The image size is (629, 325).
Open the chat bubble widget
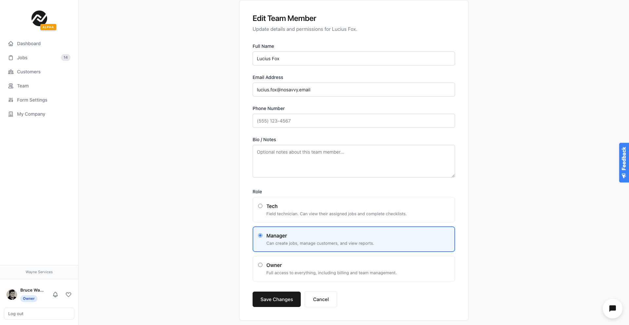tap(612, 308)
